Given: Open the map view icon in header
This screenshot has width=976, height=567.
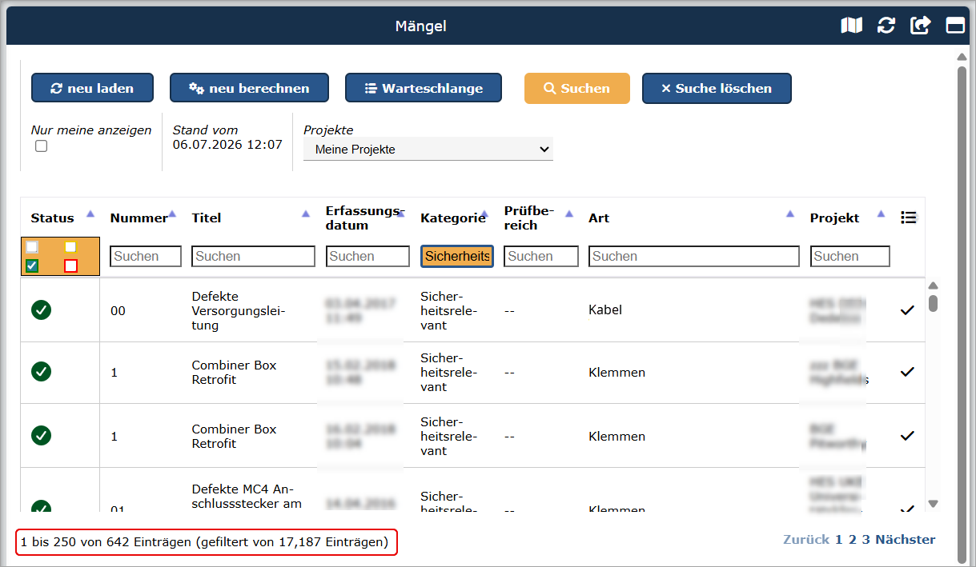Looking at the screenshot, I should [851, 26].
